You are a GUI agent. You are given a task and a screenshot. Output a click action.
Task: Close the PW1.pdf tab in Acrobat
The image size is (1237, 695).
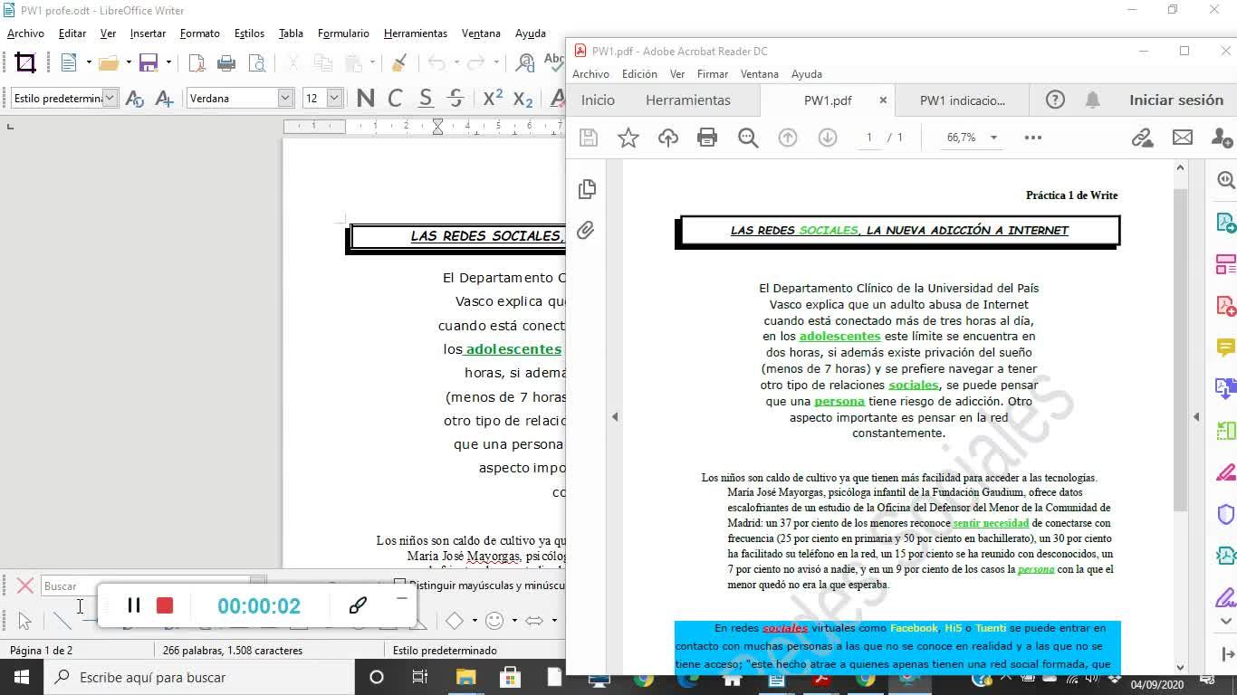point(882,100)
